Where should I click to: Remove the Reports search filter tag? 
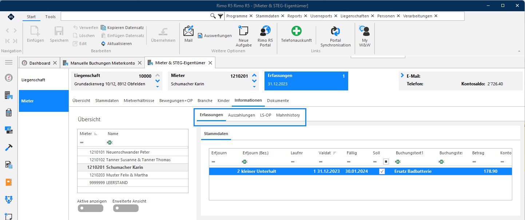305,16
